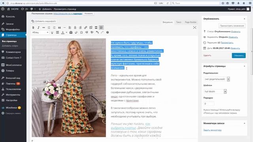Select the woman in dress image
Image resolution: width=253 pixels, height=142 pixels.
pos(69,88)
